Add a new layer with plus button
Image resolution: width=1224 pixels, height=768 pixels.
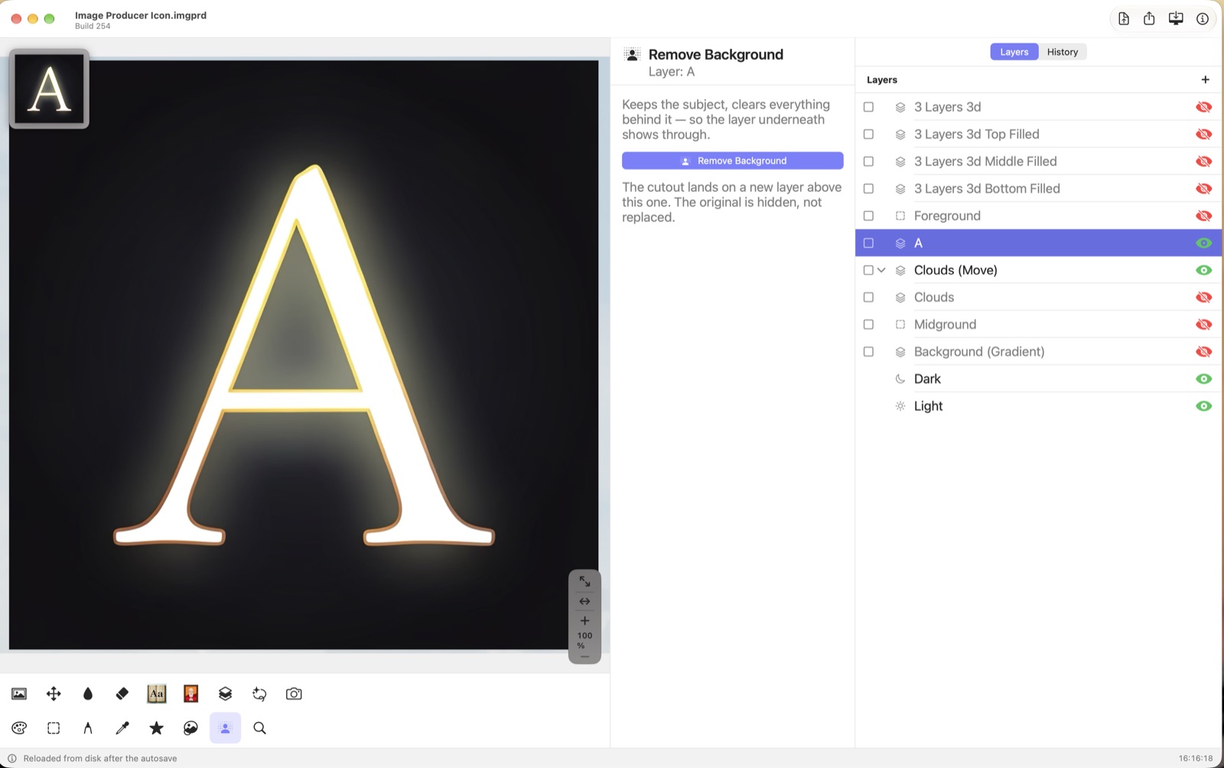(1206, 80)
